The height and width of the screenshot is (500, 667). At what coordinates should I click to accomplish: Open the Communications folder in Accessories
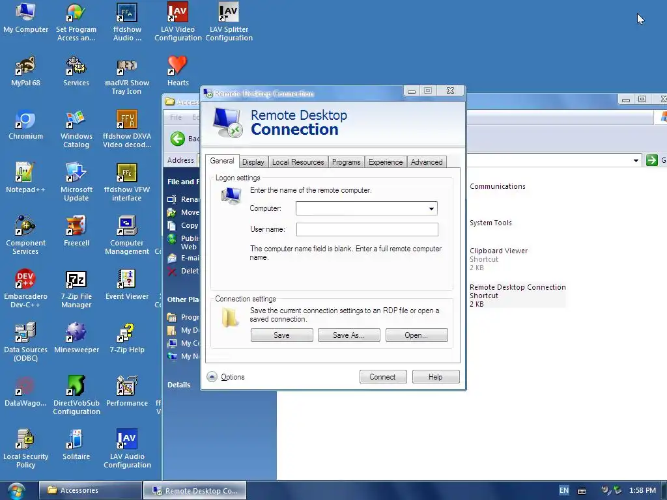497,186
